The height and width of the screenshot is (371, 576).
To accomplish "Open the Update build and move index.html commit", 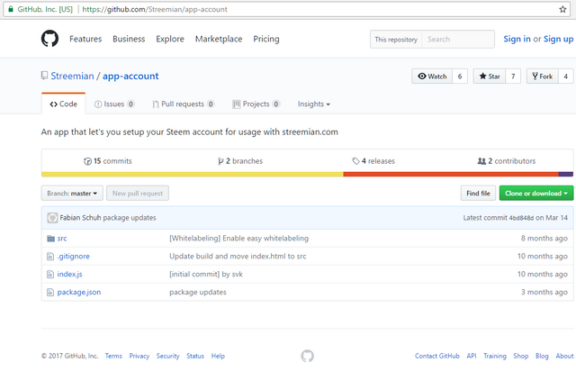I will (x=238, y=257).
